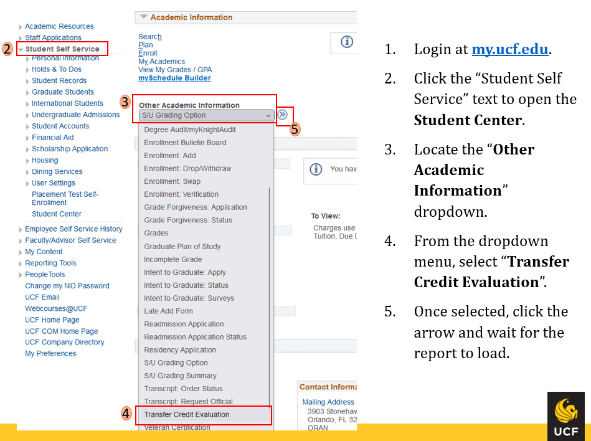Viewport: 591px width, 441px height.
Task: Expand the Employee Self Service History arrow
Action: click(x=21, y=230)
